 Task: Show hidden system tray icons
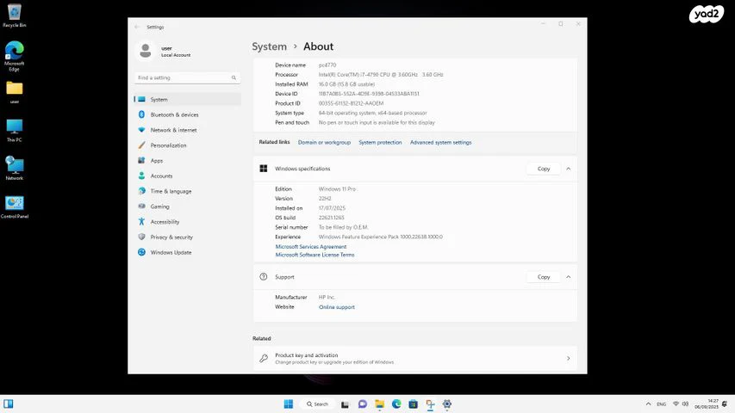tap(648, 404)
